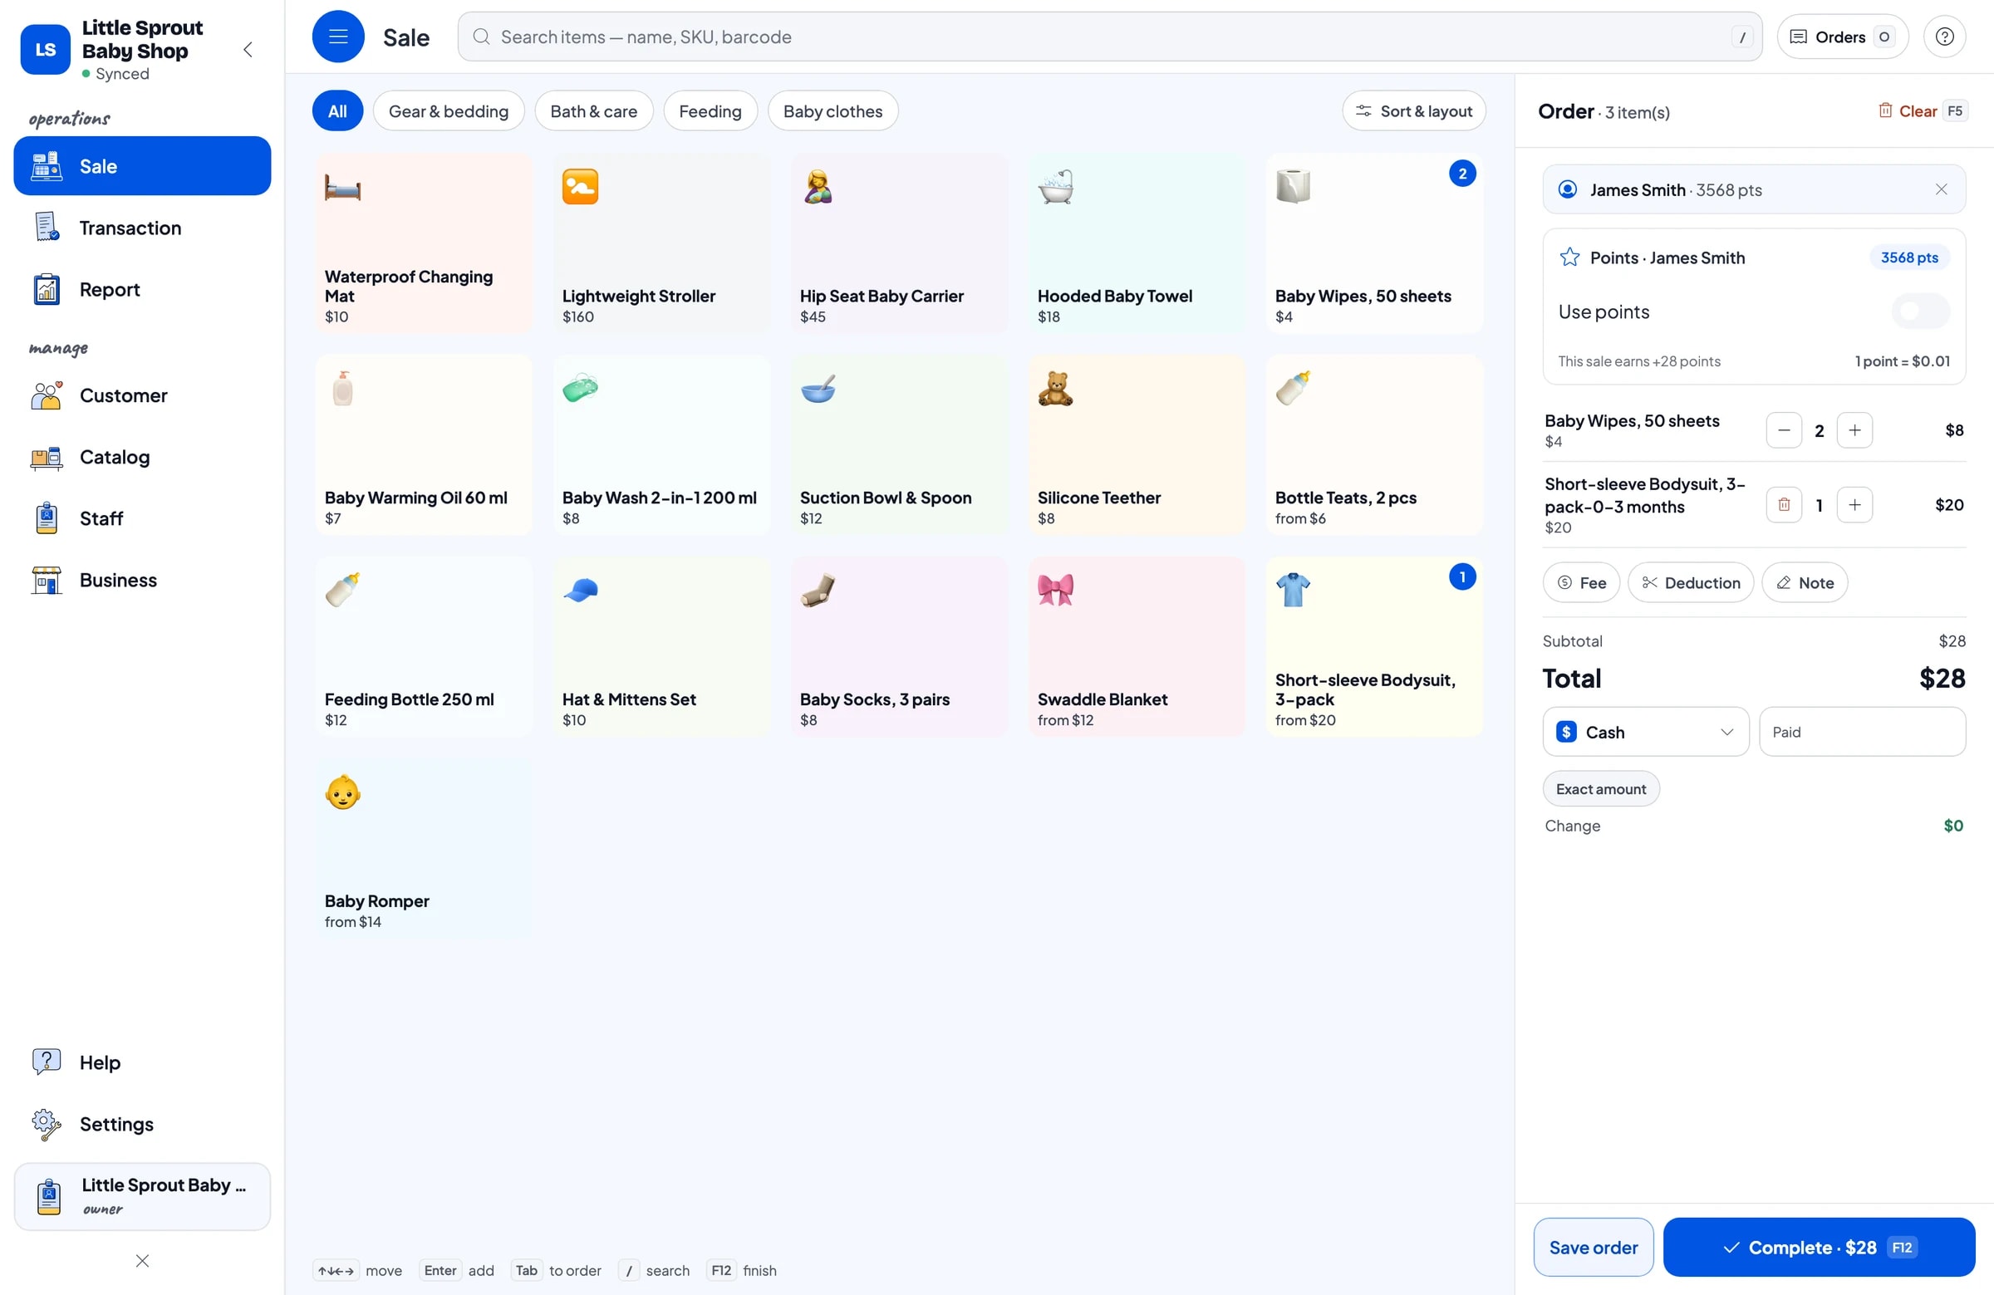Remove customer James Smith from the order
This screenshot has width=1994, height=1295.
pos(1940,190)
